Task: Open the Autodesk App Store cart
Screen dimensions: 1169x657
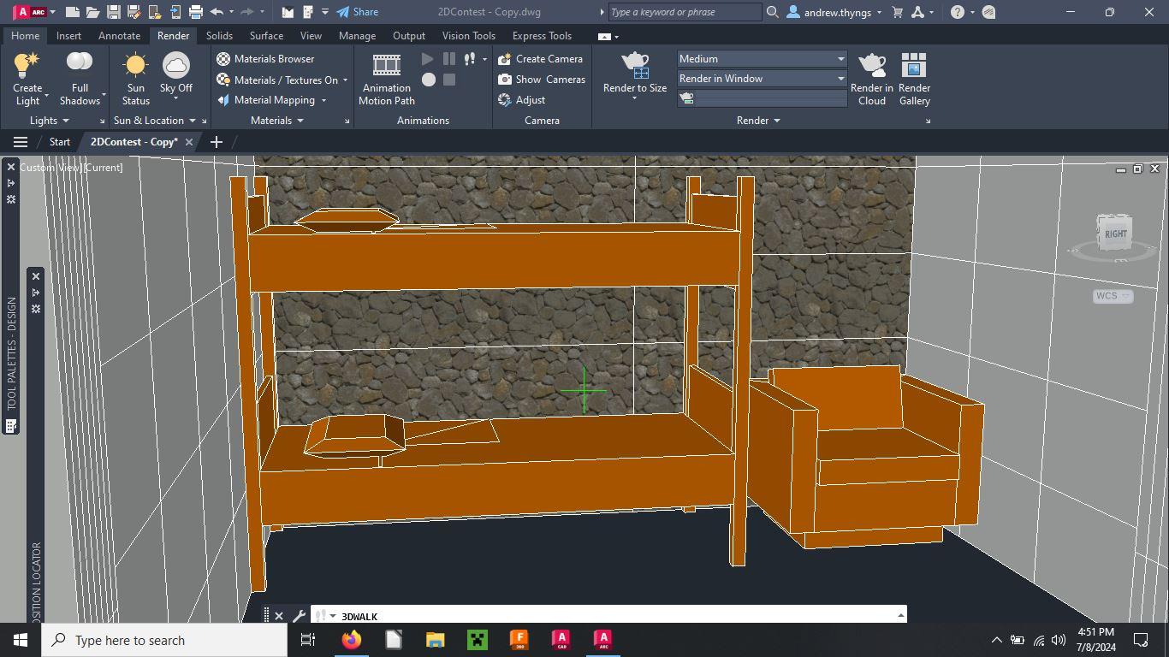Action: 897,12
